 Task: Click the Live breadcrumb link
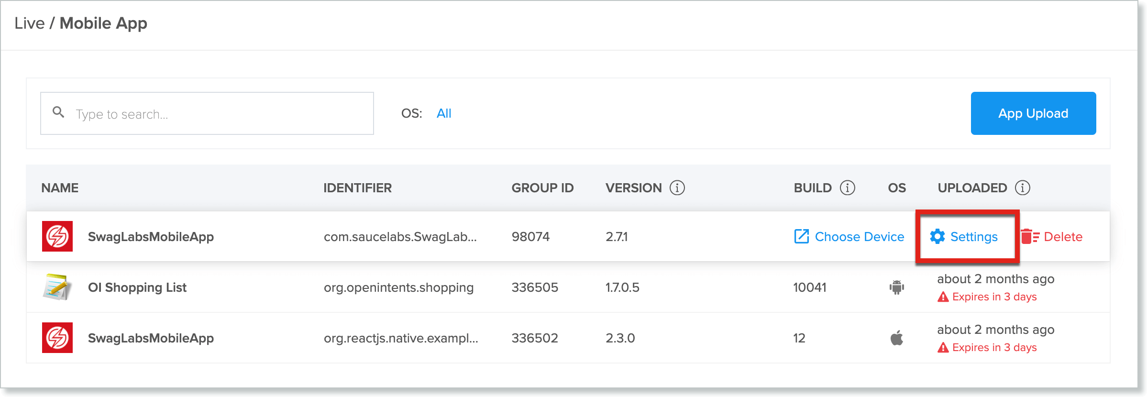[29, 23]
